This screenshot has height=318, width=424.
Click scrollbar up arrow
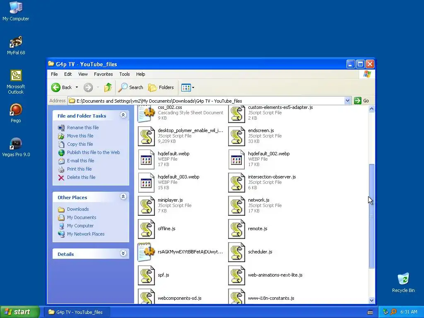click(371, 109)
